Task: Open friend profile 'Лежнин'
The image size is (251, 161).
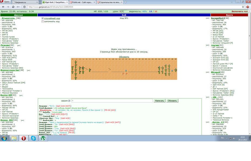Action: (x=5, y=45)
